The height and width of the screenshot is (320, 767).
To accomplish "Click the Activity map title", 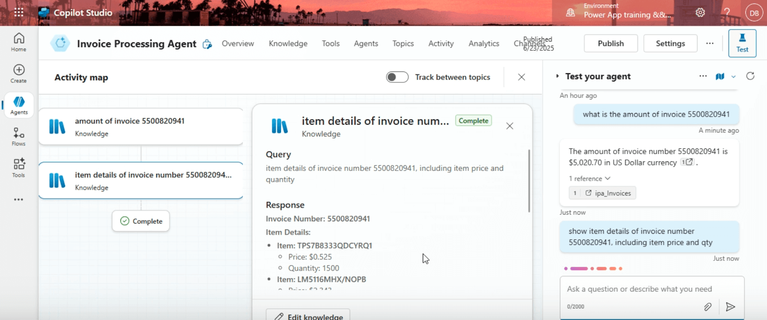I will (81, 77).
